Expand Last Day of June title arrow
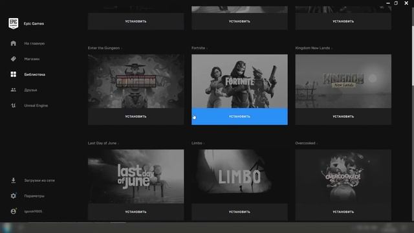 [118, 144]
